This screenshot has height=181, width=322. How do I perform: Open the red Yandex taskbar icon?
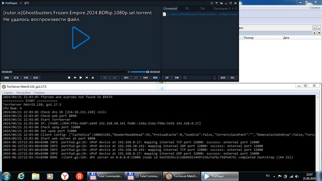click(79, 176)
